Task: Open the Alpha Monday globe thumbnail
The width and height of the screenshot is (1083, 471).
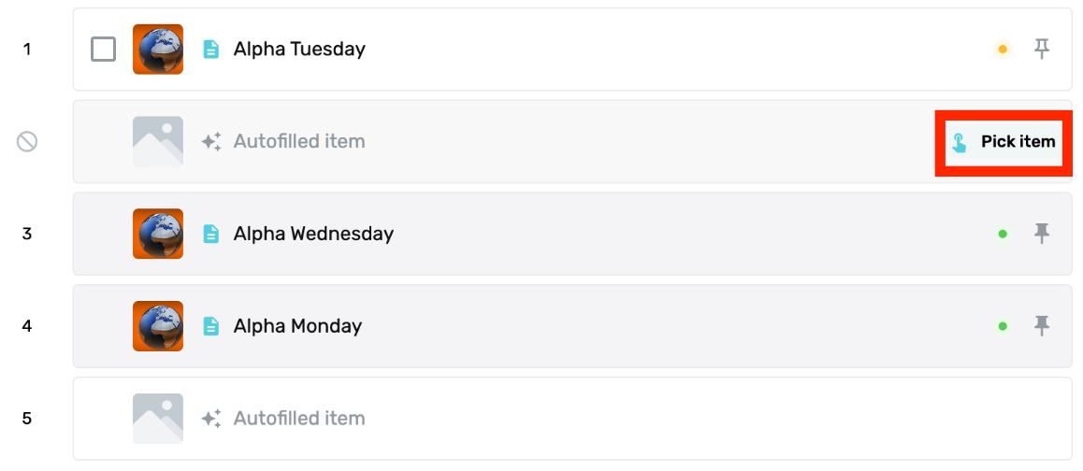Action: click(x=158, y=326)
